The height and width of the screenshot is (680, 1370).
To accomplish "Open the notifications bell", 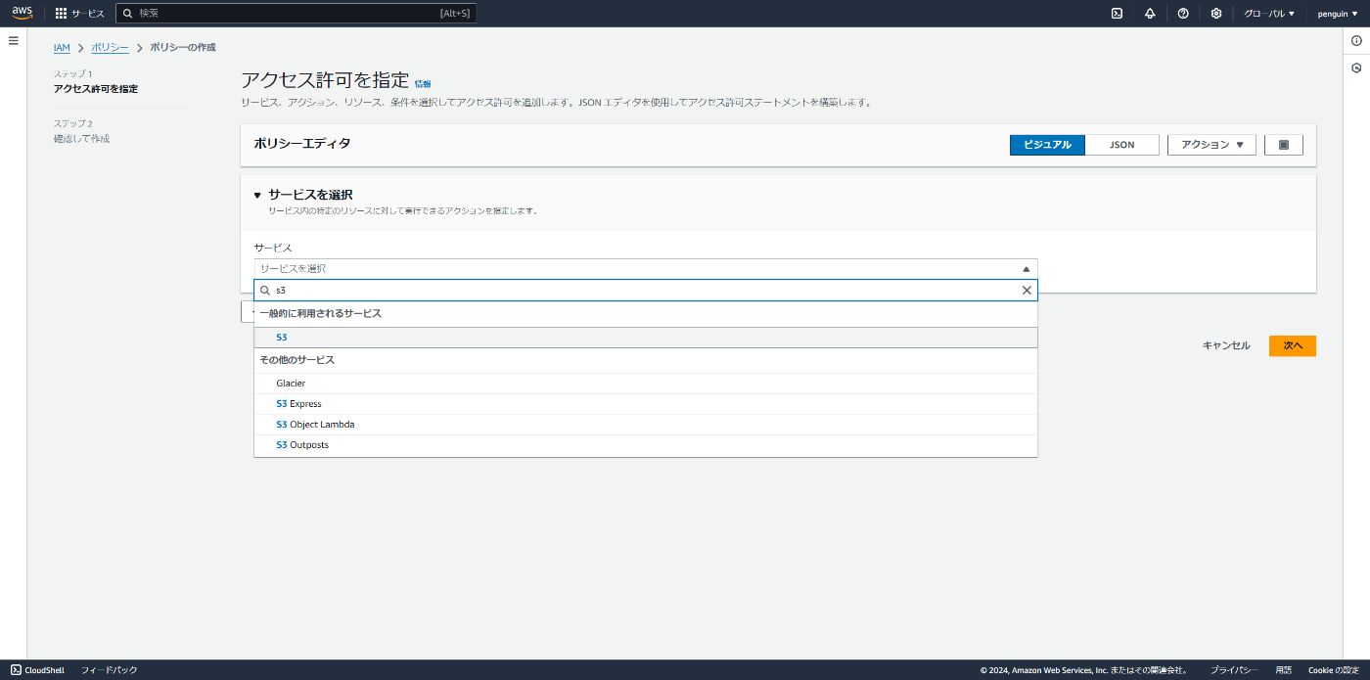I will click(x=1150, y=14).
